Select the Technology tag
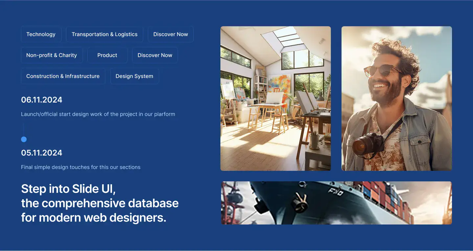Viewport: 473px width, 251px height. coord(41,34)
